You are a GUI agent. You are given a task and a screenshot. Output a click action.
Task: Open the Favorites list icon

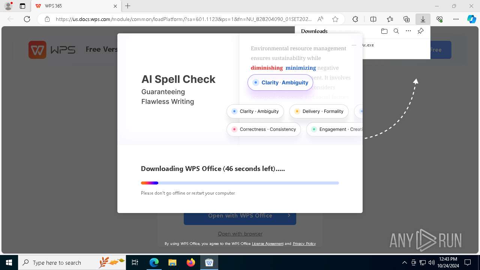[390, 19]
